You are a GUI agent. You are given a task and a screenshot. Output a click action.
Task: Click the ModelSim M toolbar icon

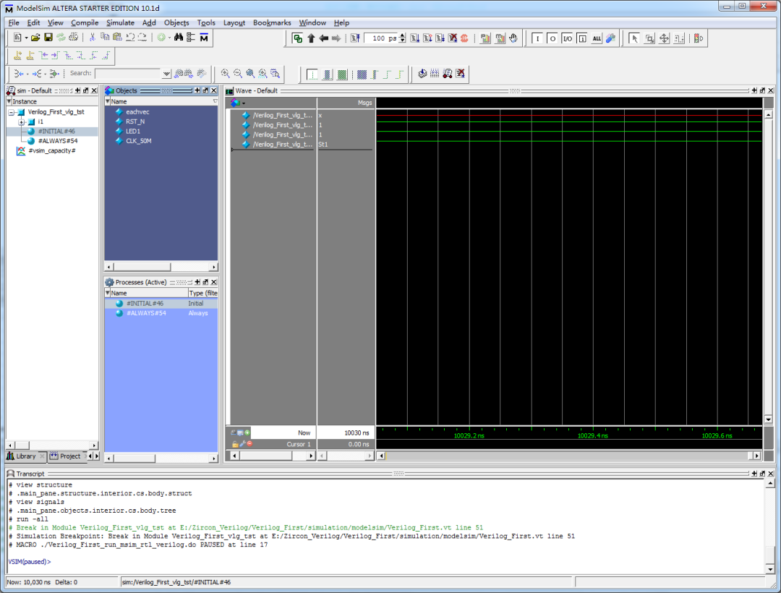click(x=204, y=38)
